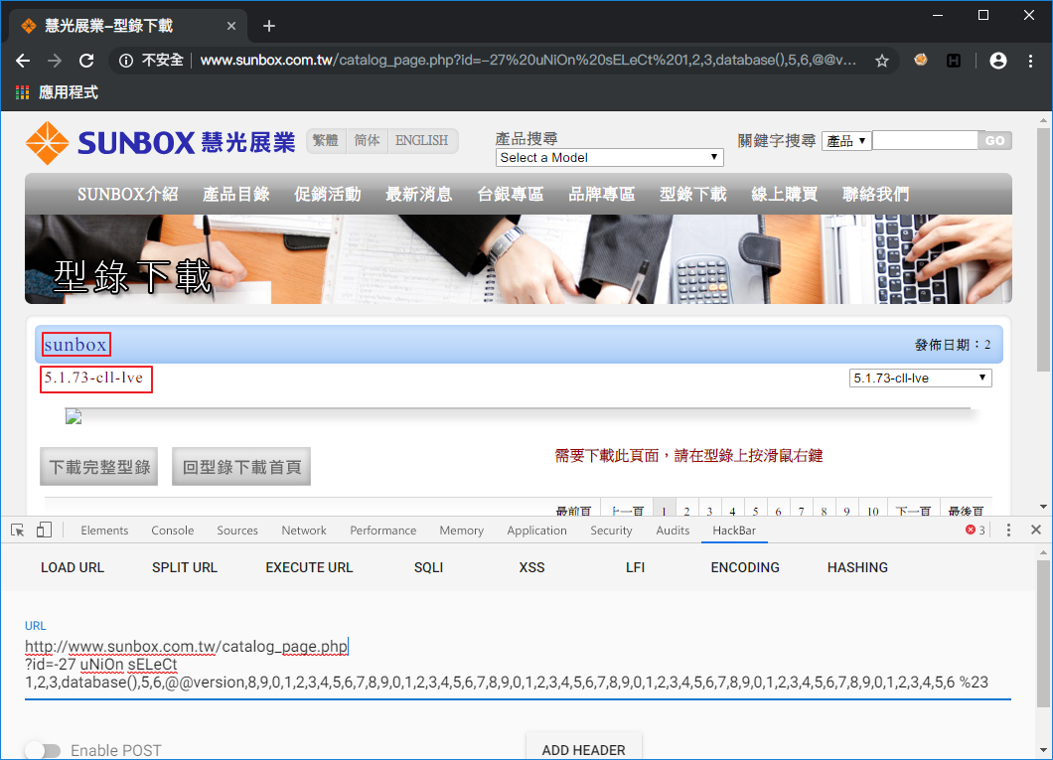
Task: Bookmark this page with the star icon
Action: tap(882, 61)
